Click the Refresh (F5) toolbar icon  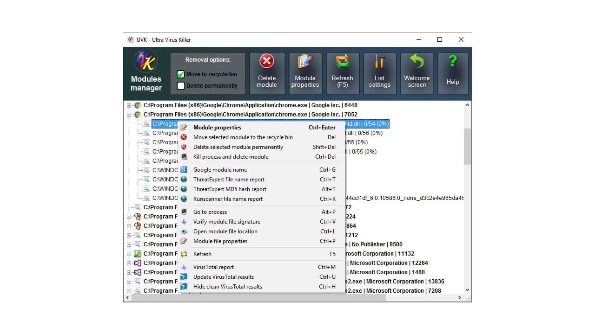tap(343, 73)
